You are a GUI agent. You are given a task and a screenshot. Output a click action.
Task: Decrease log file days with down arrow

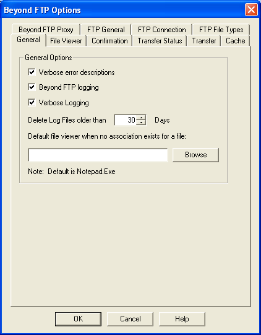click(141, 123)
